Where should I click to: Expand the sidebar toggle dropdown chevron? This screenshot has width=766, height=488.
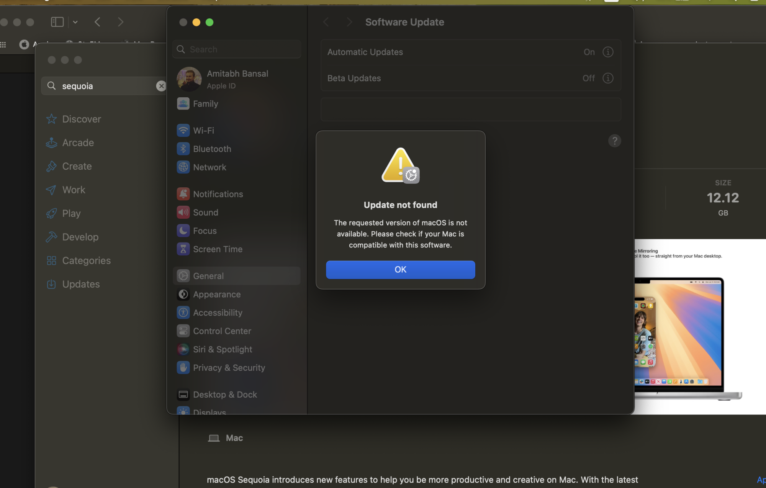click(x=75, y=22)
